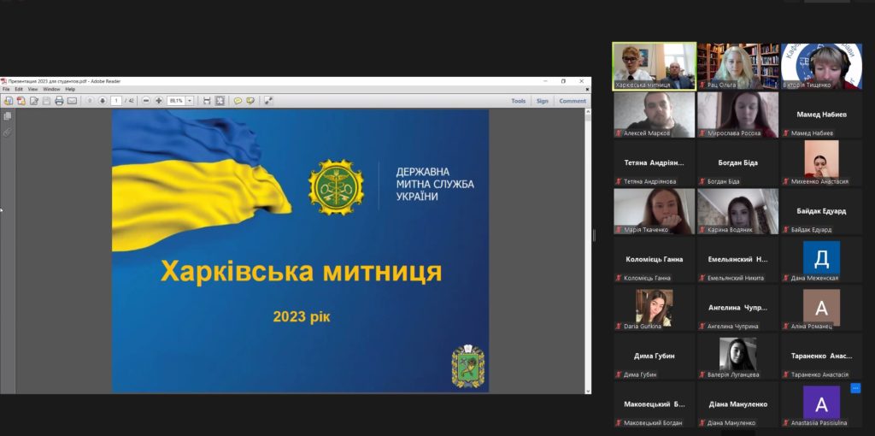Select Мамед Набиев participant tile

pyautogui.click(x=821, y=115)
